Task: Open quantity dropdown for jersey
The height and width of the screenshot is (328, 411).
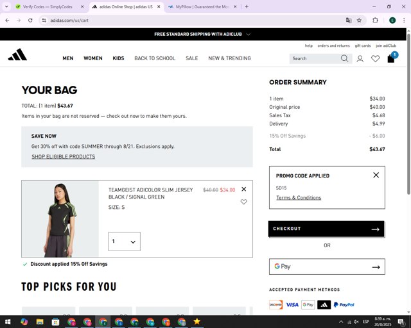Action: point(124,242)
